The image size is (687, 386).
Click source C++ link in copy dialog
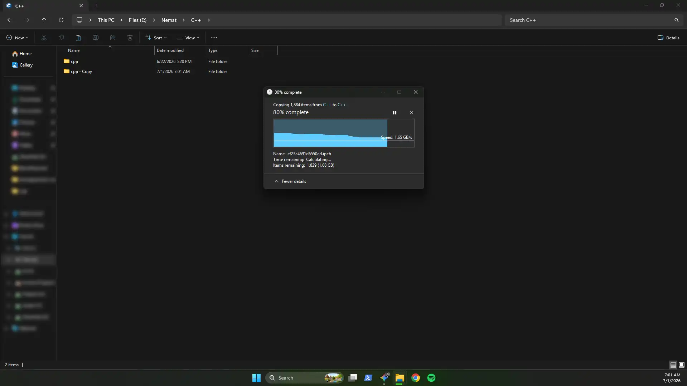[x=327, y=105]
